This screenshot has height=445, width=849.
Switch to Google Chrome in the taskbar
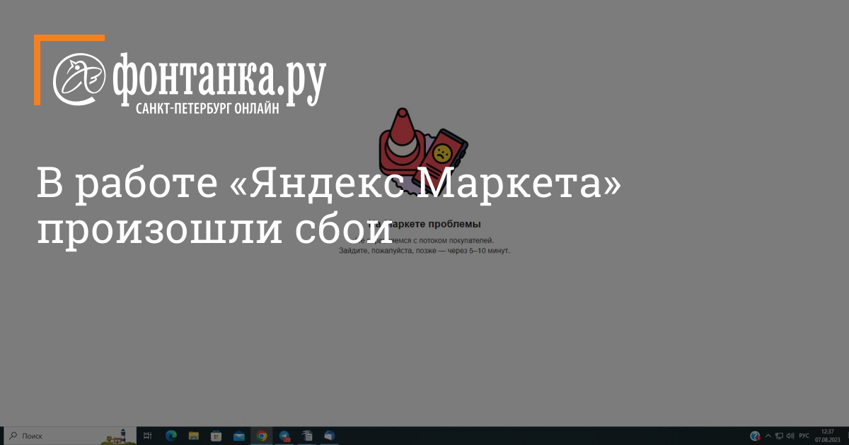point(262,436)
